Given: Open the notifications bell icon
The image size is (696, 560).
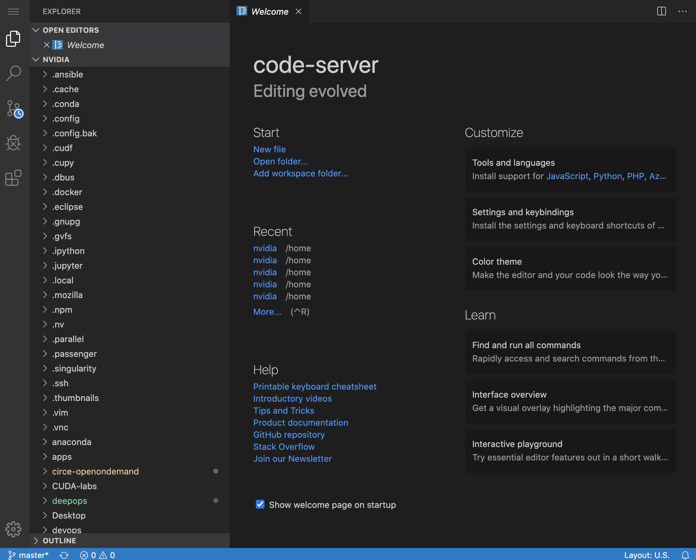Looking at the screenshot, I should (685, 555).
